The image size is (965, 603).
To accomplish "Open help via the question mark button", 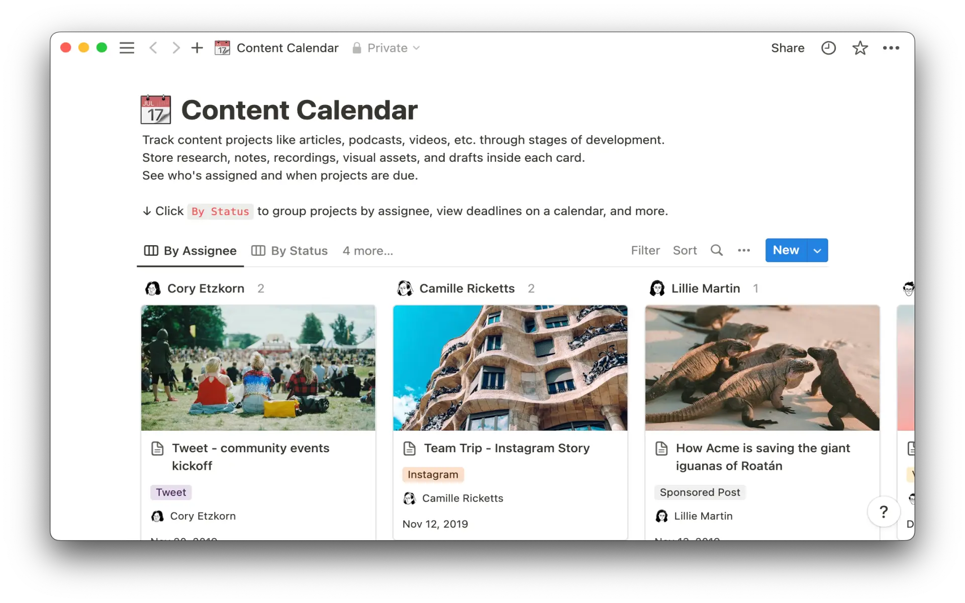I will point(883,512).
